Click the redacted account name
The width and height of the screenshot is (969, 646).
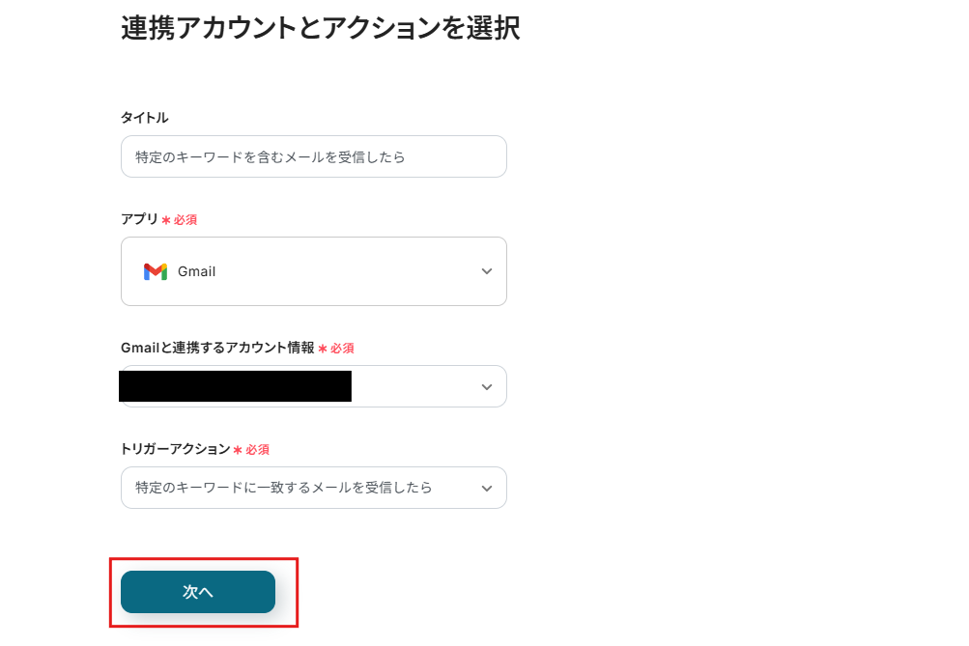pyautogui.click(x=235, y=385)
